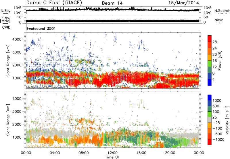Select the yellow-orange 16–20 dB Power colorbar segment

point(210,57)
